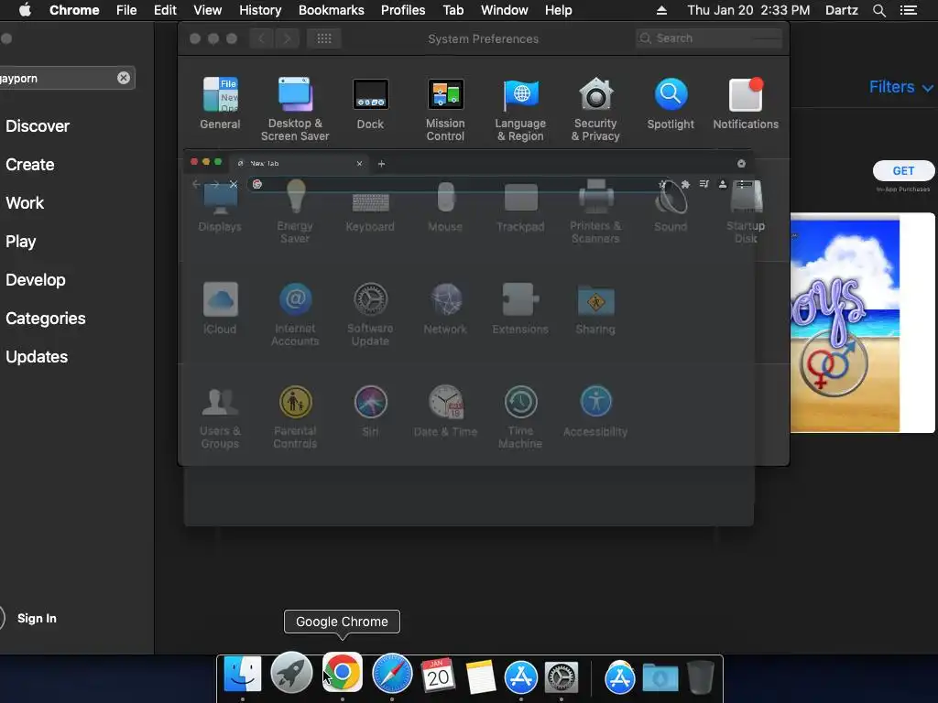Click Sign In in App Store
The image size is (938, 703).
[37, 618]
